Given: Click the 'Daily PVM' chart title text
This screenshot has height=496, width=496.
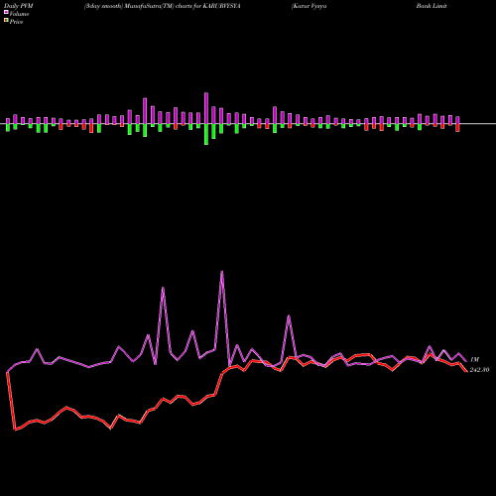Looking at the screenshot, I should tap(19, 6).
